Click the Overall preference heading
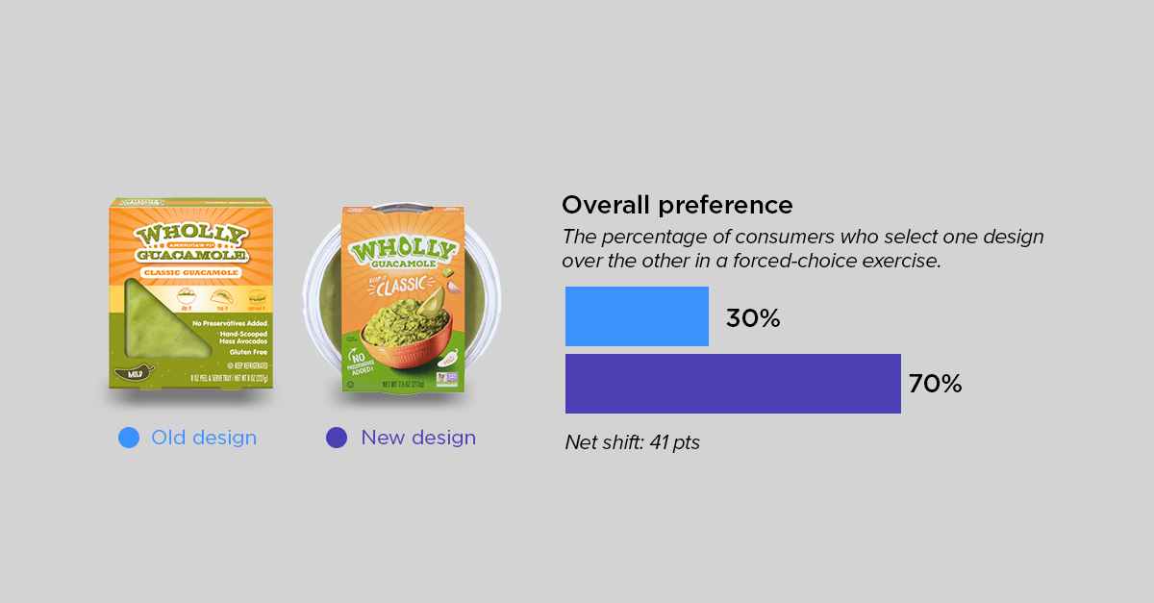Image resolution: width=1154 pixels, height=603 pixels. tap(677, 205)
